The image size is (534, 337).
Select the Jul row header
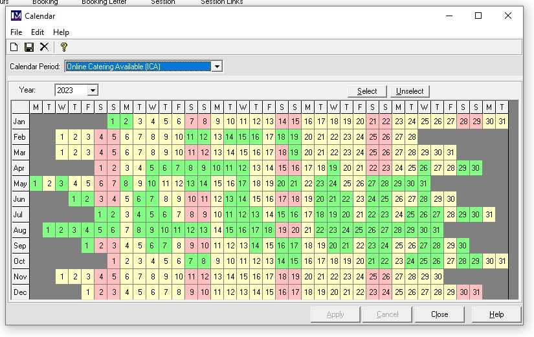tap(21, 215)
